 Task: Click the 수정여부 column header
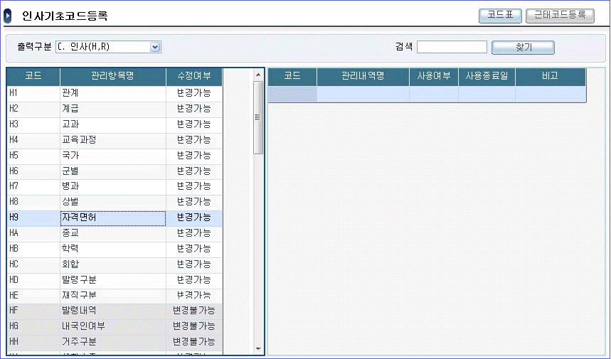[193, 76]
